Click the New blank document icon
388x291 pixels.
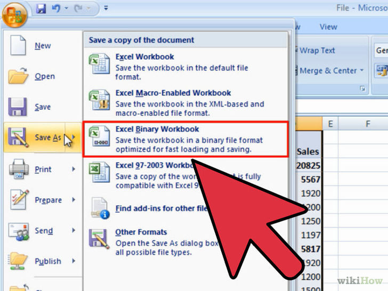click(x=18, y=45)
